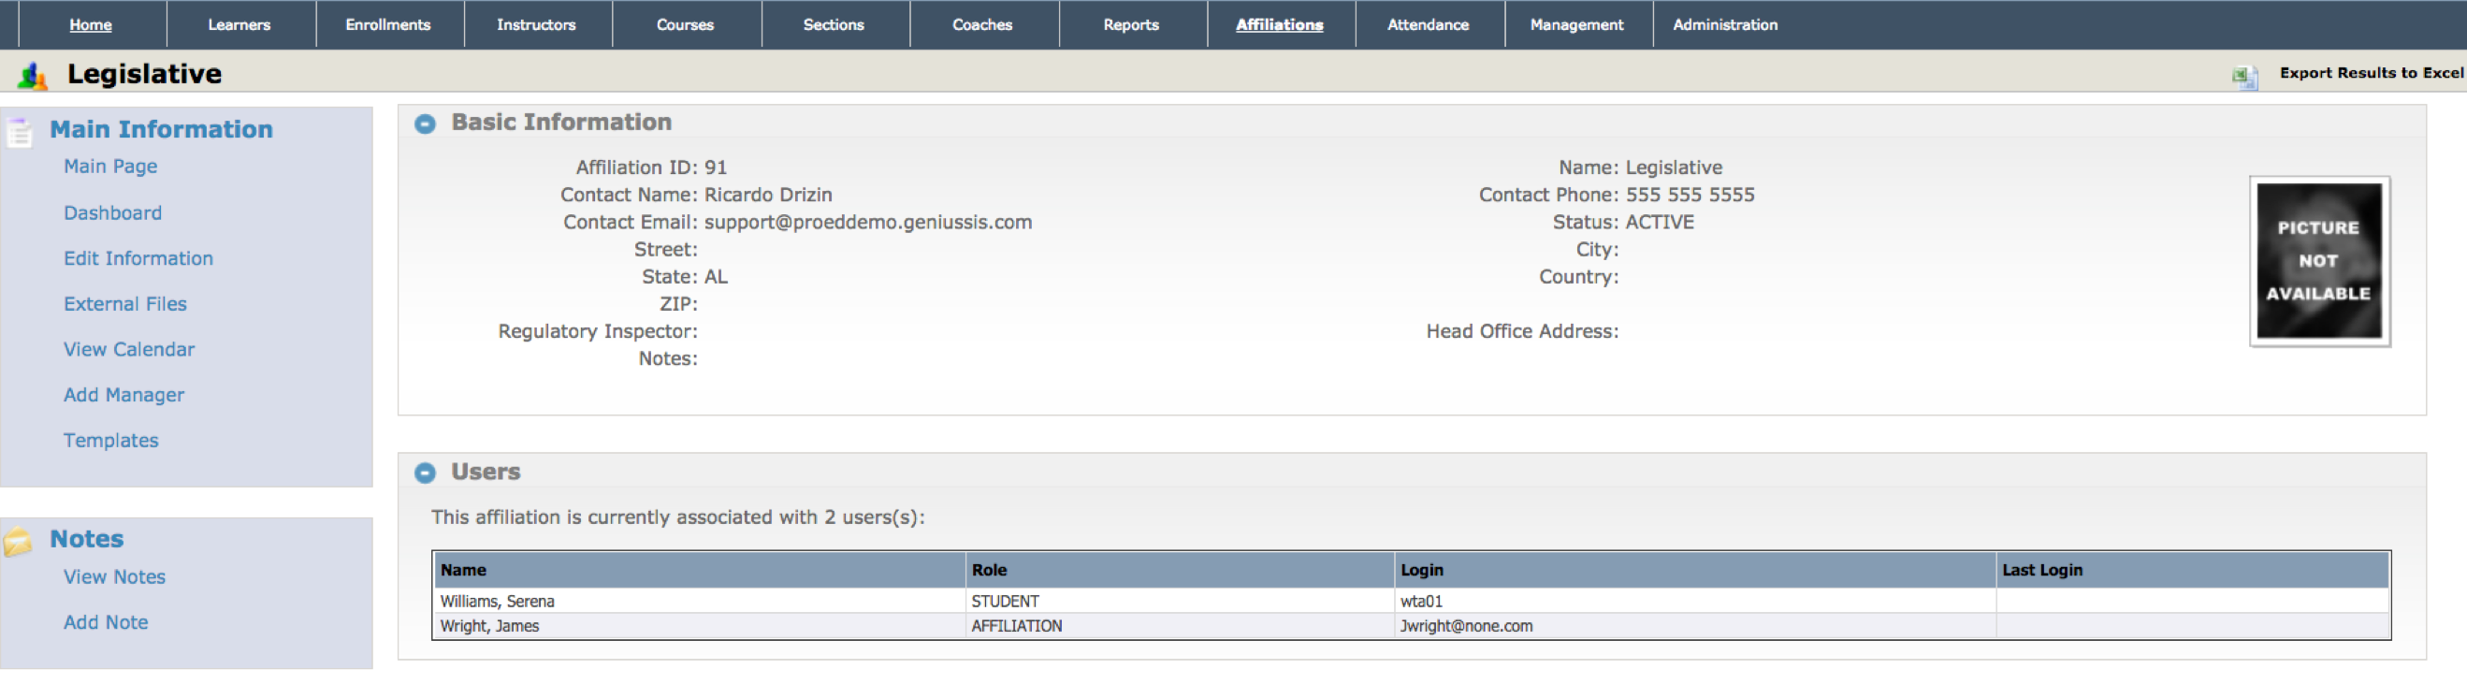The height and width of the screenshot is (684, 2467).
Task: Collapse the Basic Information section
Action: point(426,124)
